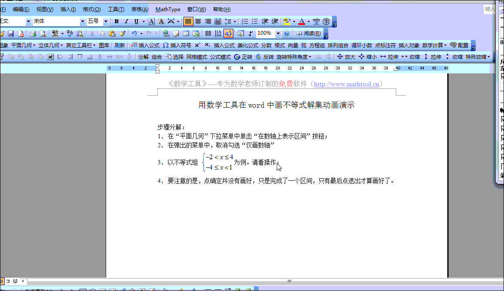Decrease paragraph indent
Image resolution: width=504 pixels, height=291 pixels.
[x=265, y=21]
